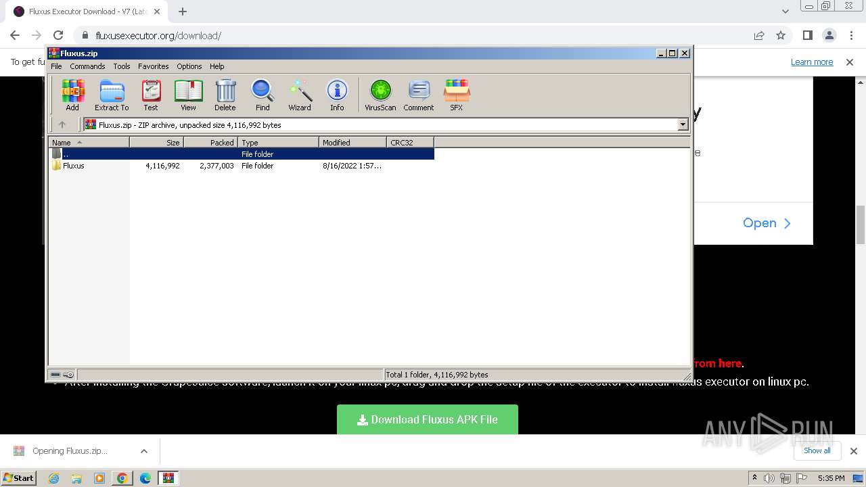Go back in Chrome browser
The height and width of the screenshot is (487, 866).
click(15, 35)
